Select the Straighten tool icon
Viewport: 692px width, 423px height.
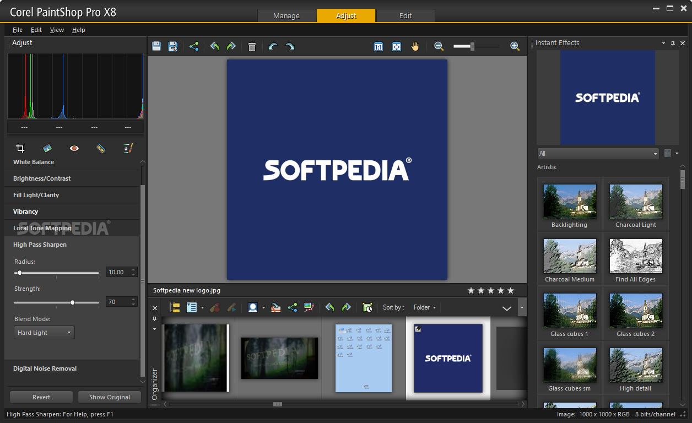tap(47, 148)
